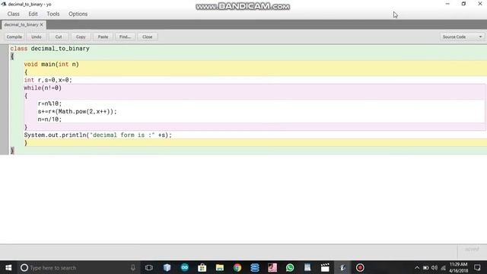Open WhatsApp from taskbar

click(x=290, y=267)
